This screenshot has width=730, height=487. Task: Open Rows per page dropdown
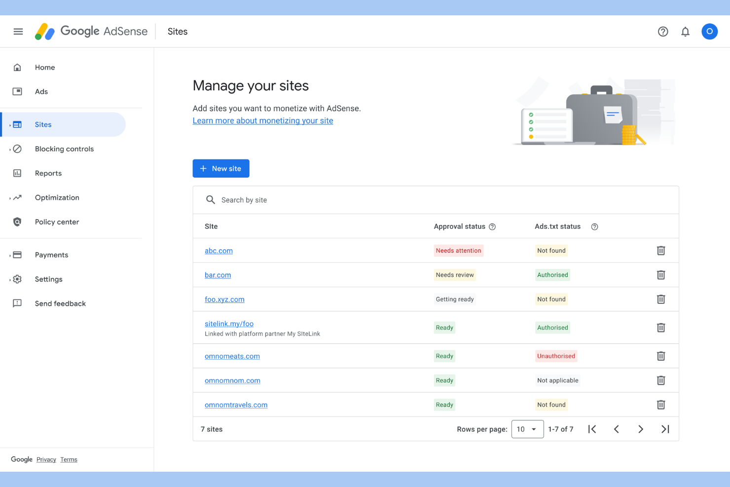pos(528,429)
